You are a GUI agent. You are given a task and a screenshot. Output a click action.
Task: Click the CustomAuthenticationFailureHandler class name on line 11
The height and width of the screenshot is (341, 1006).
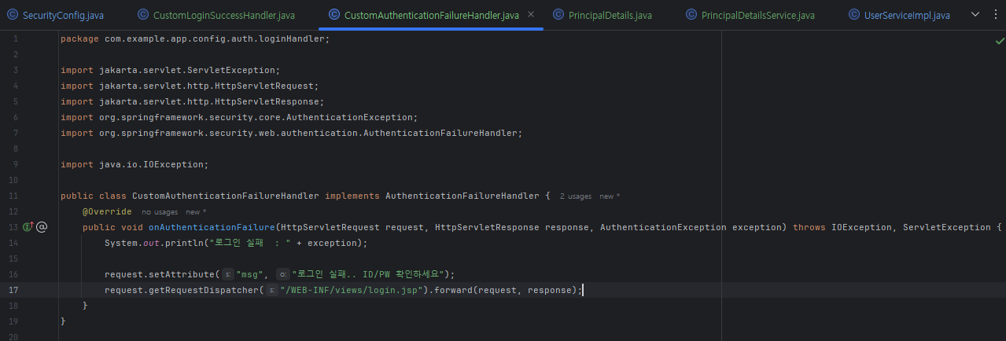(226, 196)
